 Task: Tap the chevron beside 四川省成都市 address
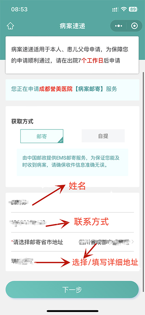[x=133, y=242]
